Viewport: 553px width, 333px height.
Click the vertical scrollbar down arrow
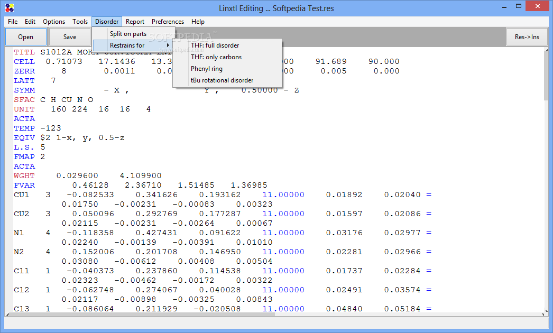pyautogui.click(x=547, y=310)
